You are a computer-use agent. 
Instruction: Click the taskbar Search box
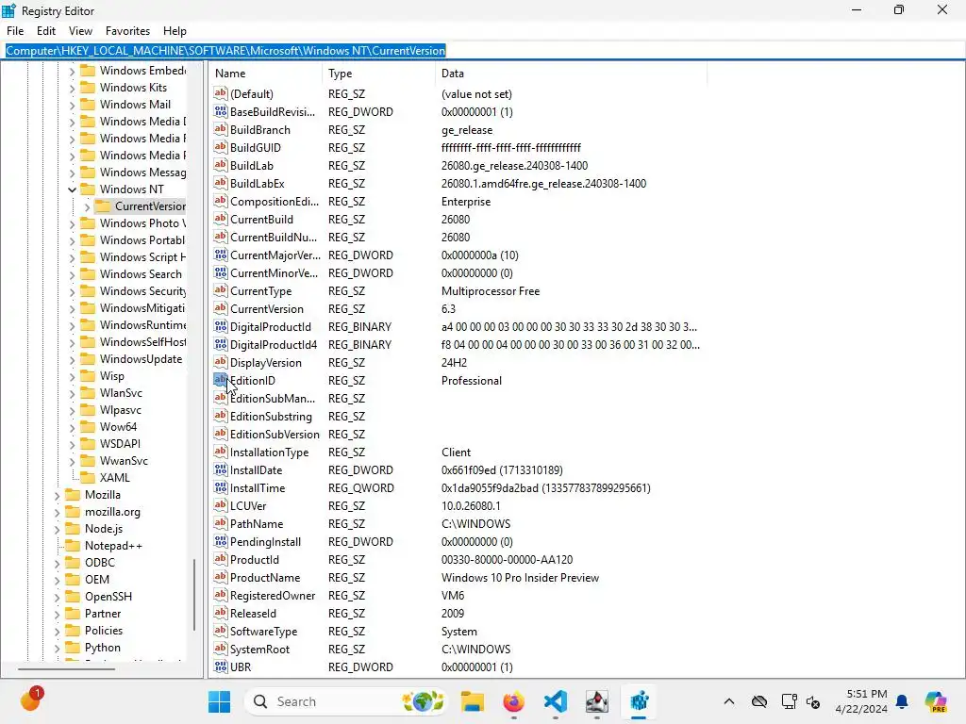coord(345,701)
